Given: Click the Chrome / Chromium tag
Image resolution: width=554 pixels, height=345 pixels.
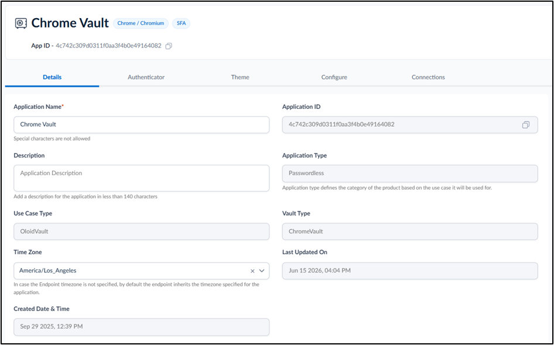Looking at the screenshot, I should [x=141, y=23].
